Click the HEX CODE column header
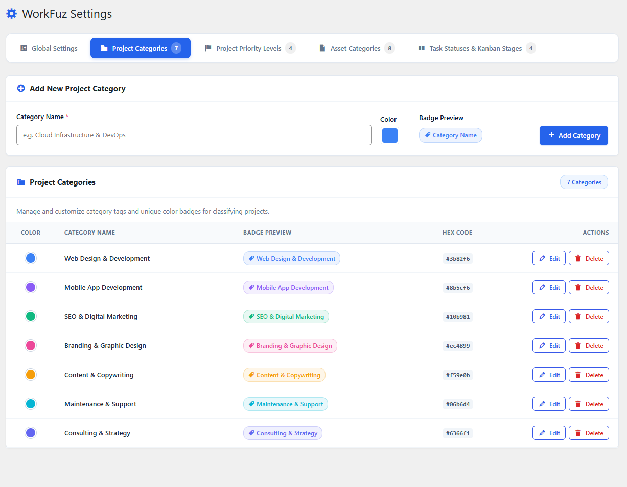The width and height of the screenshot is (627, 487). 457,233
